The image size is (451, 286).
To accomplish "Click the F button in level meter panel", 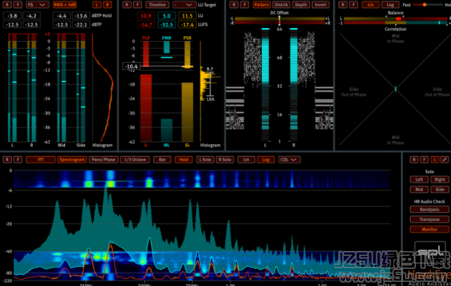I will [18, 5].
